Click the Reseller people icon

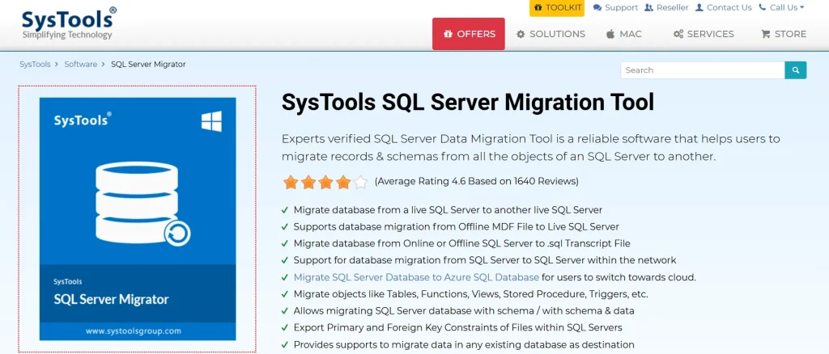pos(648,8)
